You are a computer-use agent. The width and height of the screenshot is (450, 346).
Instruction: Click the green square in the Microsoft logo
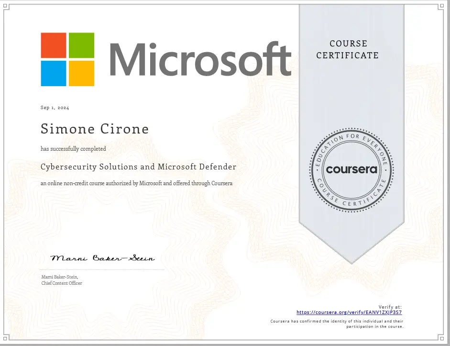tap(81, 45)
